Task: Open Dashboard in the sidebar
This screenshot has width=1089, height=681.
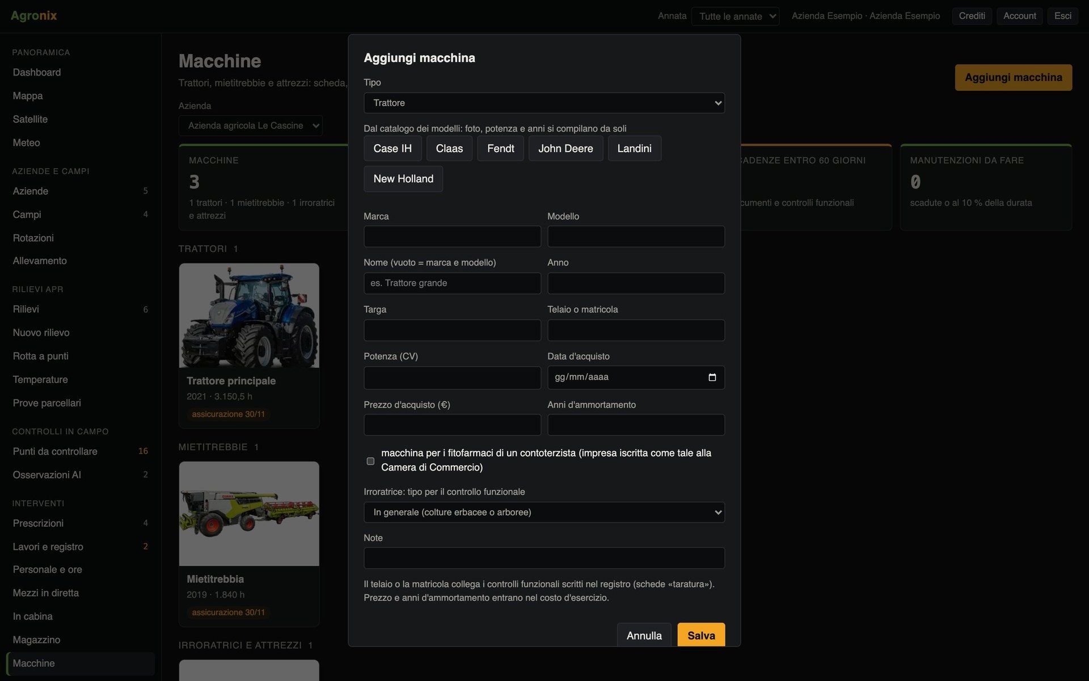Action: pyautogui.click(x=80, y=73)
